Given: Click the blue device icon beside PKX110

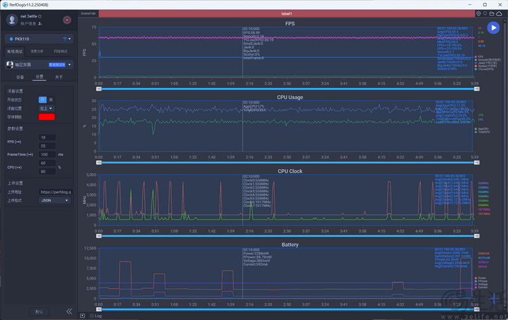Looking at the screenshot, I should (x=12, y=39).
